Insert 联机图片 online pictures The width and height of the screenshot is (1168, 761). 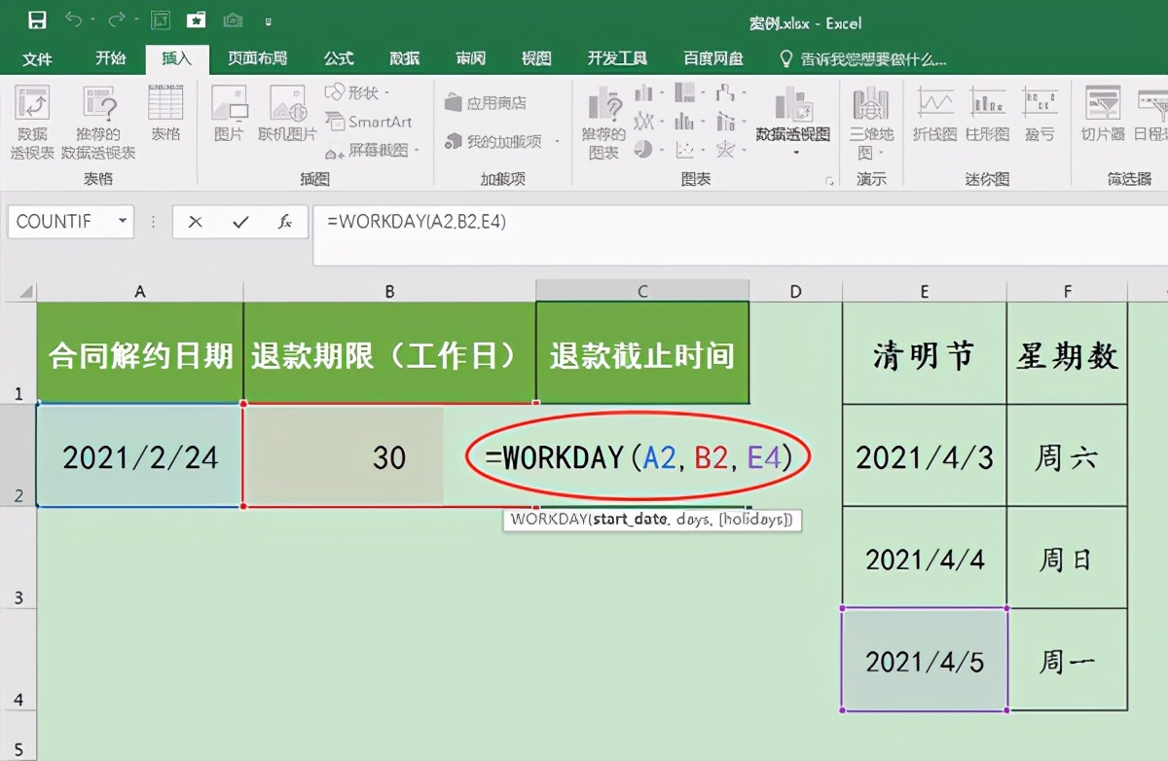287,112
